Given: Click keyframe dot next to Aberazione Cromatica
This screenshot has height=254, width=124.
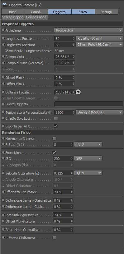Looking at the screenshot, I should point(3,230).
